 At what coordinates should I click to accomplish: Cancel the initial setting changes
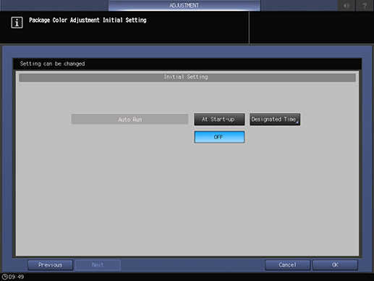click(x=287, y=265)
